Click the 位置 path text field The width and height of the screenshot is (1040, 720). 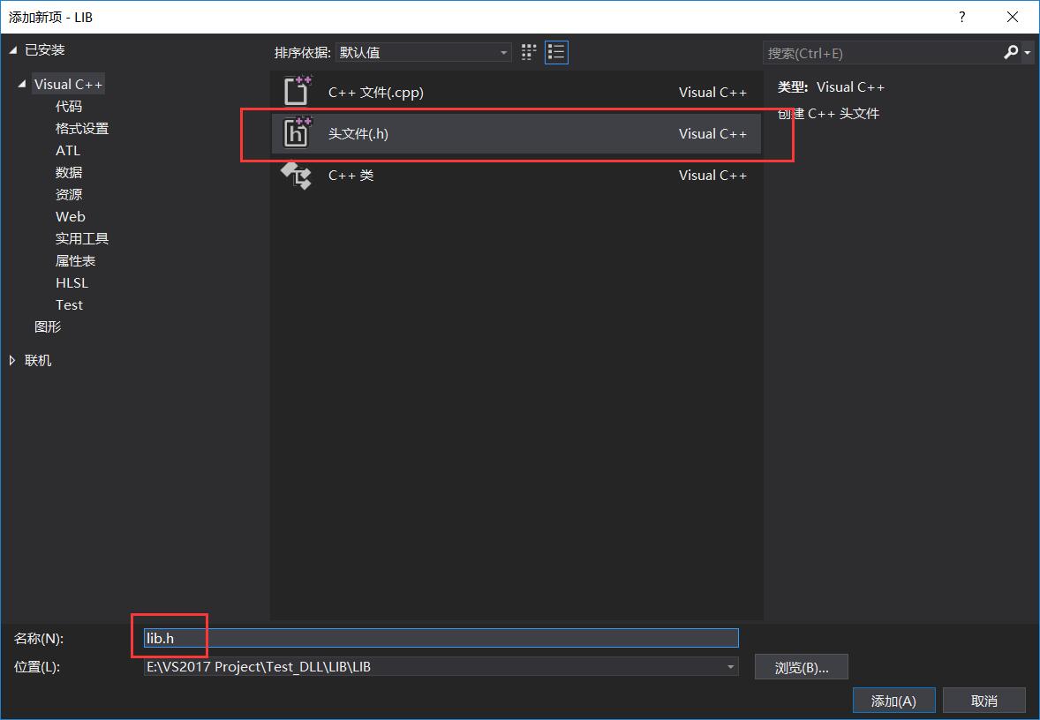(x=433, y=666)
